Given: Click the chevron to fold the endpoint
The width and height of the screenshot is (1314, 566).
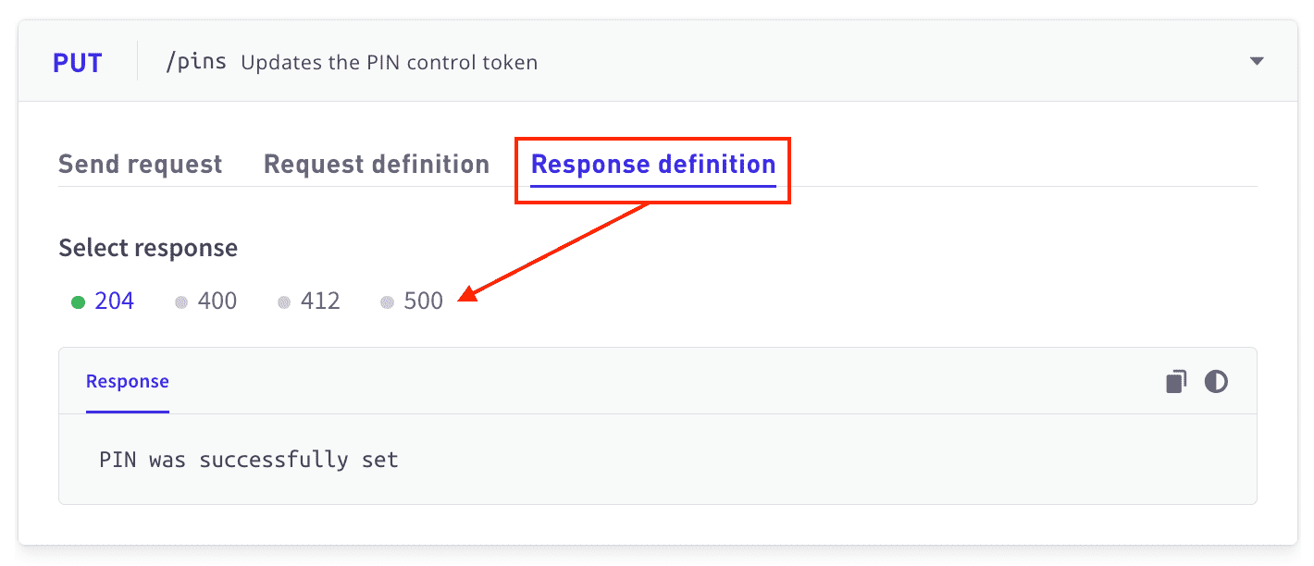Looking at the screenshot, I should [x=1257, y=59].
